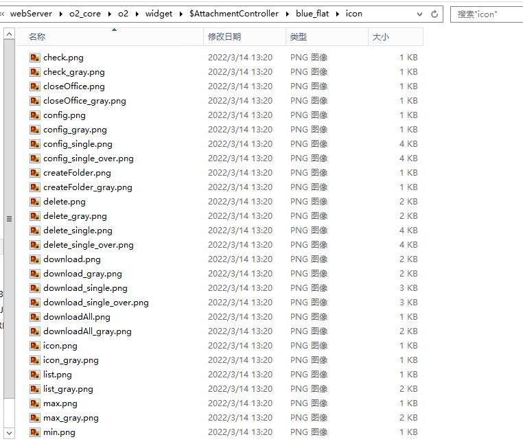The image size is (523, 446).
Task: Click the min.png file icon
Action: [35, 432]
